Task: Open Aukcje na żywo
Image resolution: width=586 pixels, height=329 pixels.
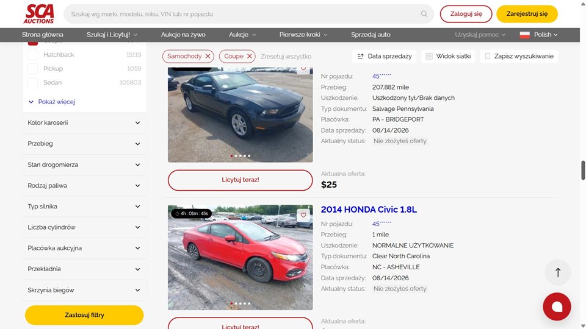Action: point(183,35)
